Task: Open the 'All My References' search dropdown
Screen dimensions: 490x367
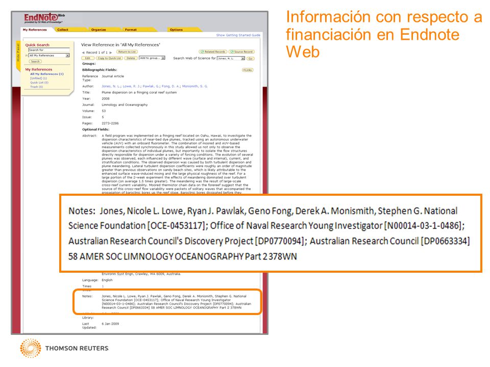Action: click(49, 55)
